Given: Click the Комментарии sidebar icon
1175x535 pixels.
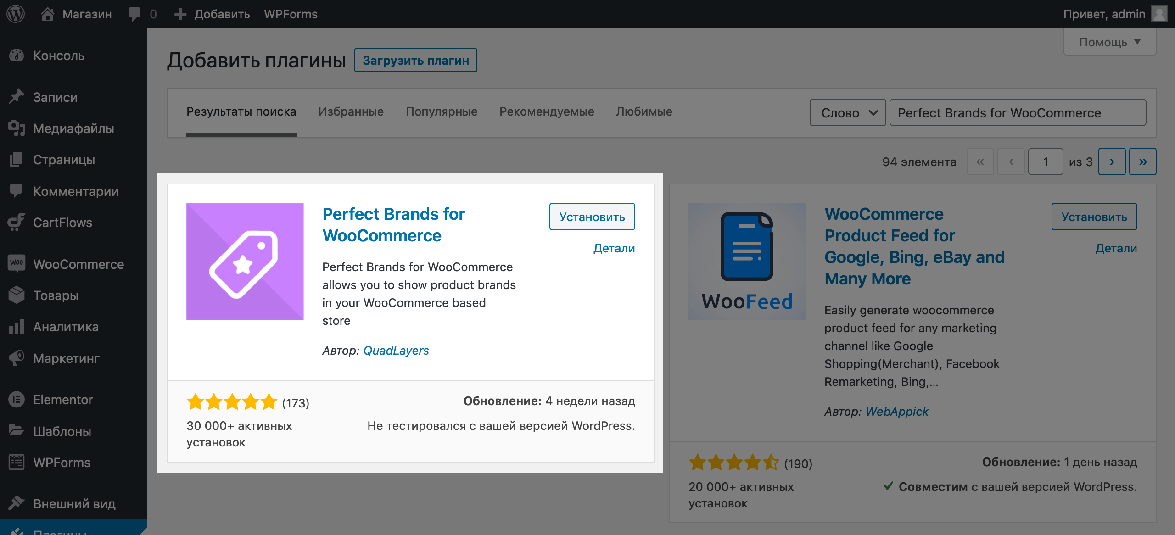Looking at the screenshot, I should click(17, 191).
